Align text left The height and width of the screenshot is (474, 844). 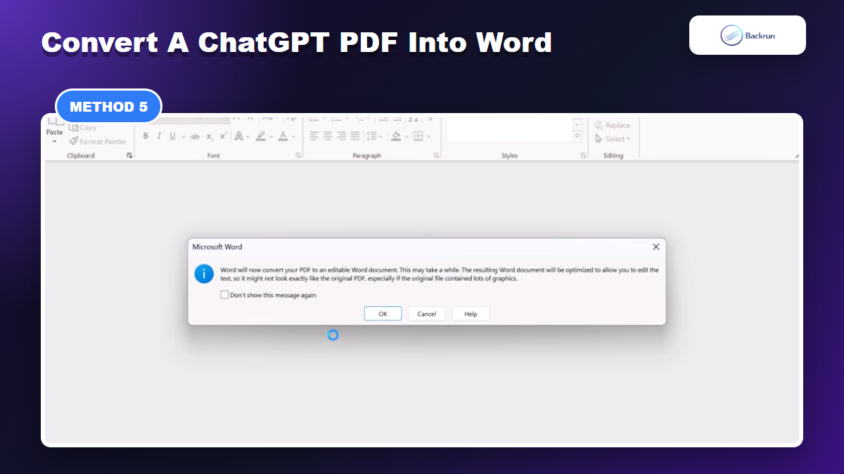(314, 136)
